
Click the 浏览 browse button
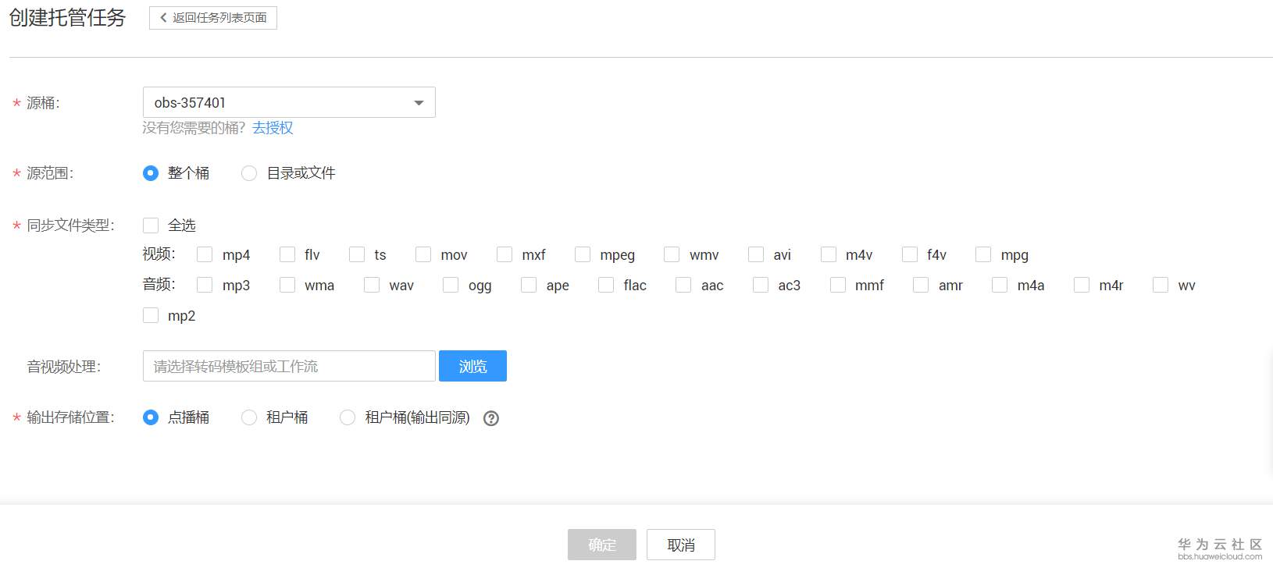pos(472,366)
